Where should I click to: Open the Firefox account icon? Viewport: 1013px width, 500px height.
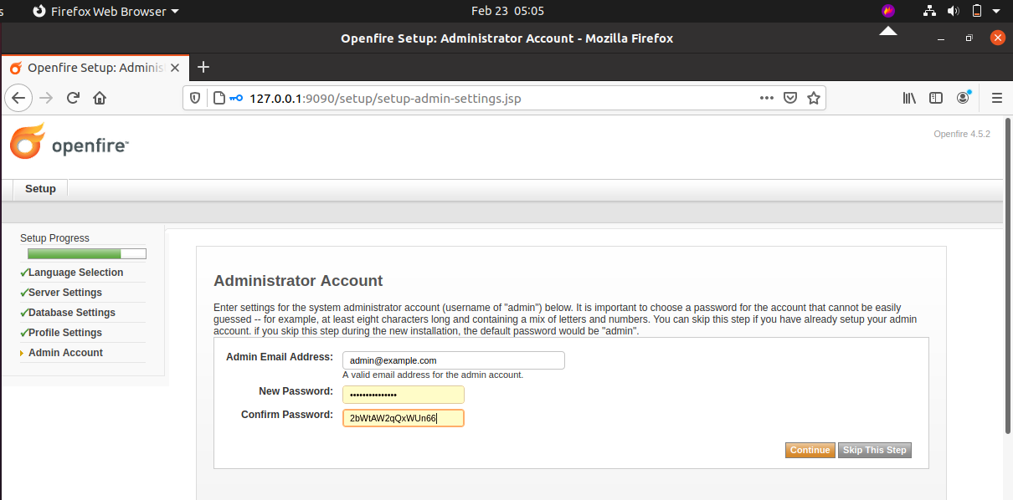[964, 97]
